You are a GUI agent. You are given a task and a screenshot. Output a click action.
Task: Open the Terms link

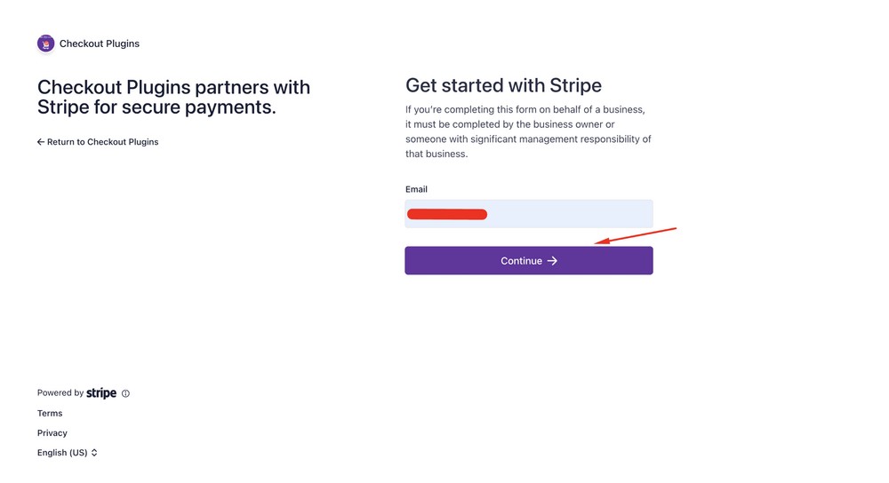click(50, 414)
